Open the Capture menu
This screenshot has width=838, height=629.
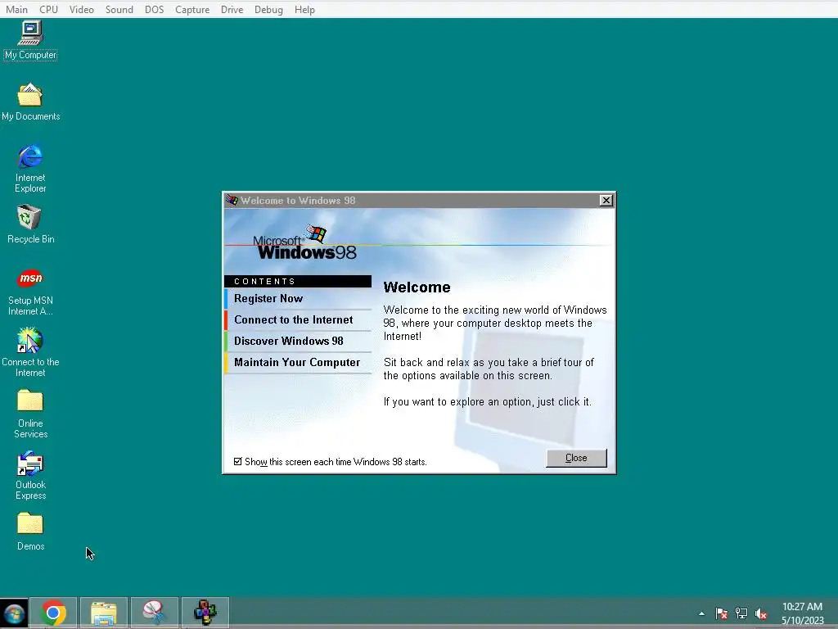pyautogui.click(x=192, y=10)
